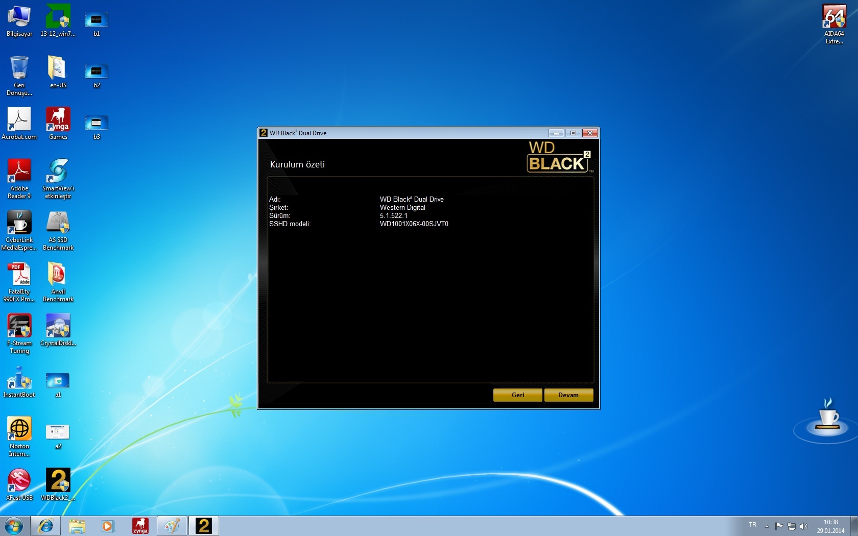858x536 pixels.
Task: Open Zynga Games from the taskbar
Action: point(140,526)
